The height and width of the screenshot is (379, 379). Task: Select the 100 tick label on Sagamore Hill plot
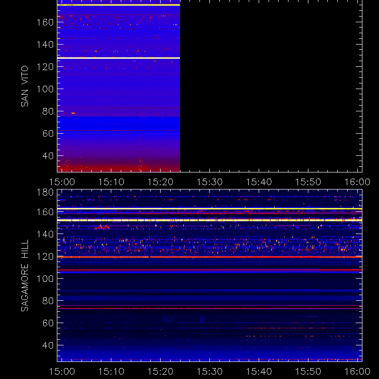coord(45,279)
